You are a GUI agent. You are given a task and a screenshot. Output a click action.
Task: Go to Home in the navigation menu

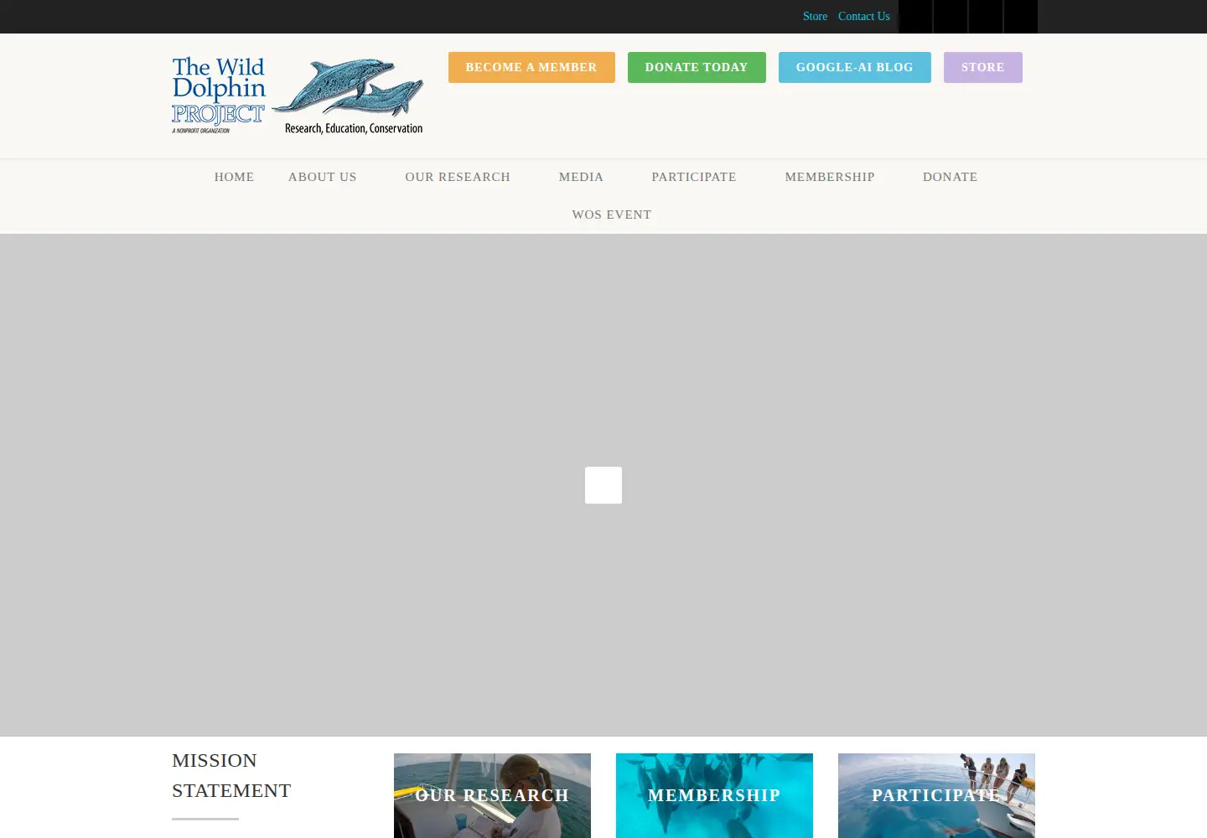[x=234, y=177]
